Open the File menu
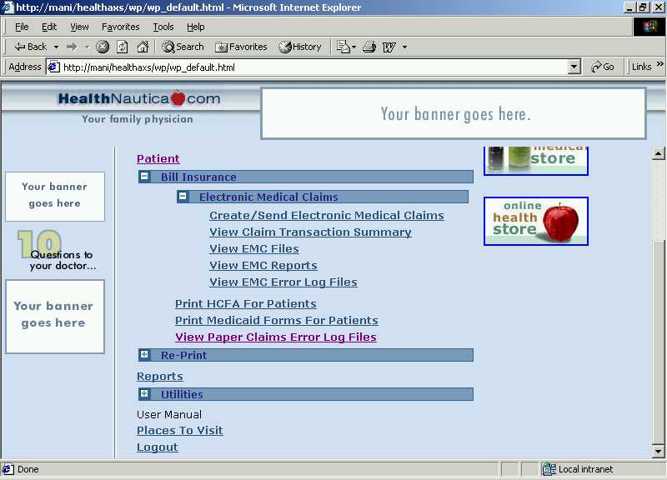 [22, 27]
